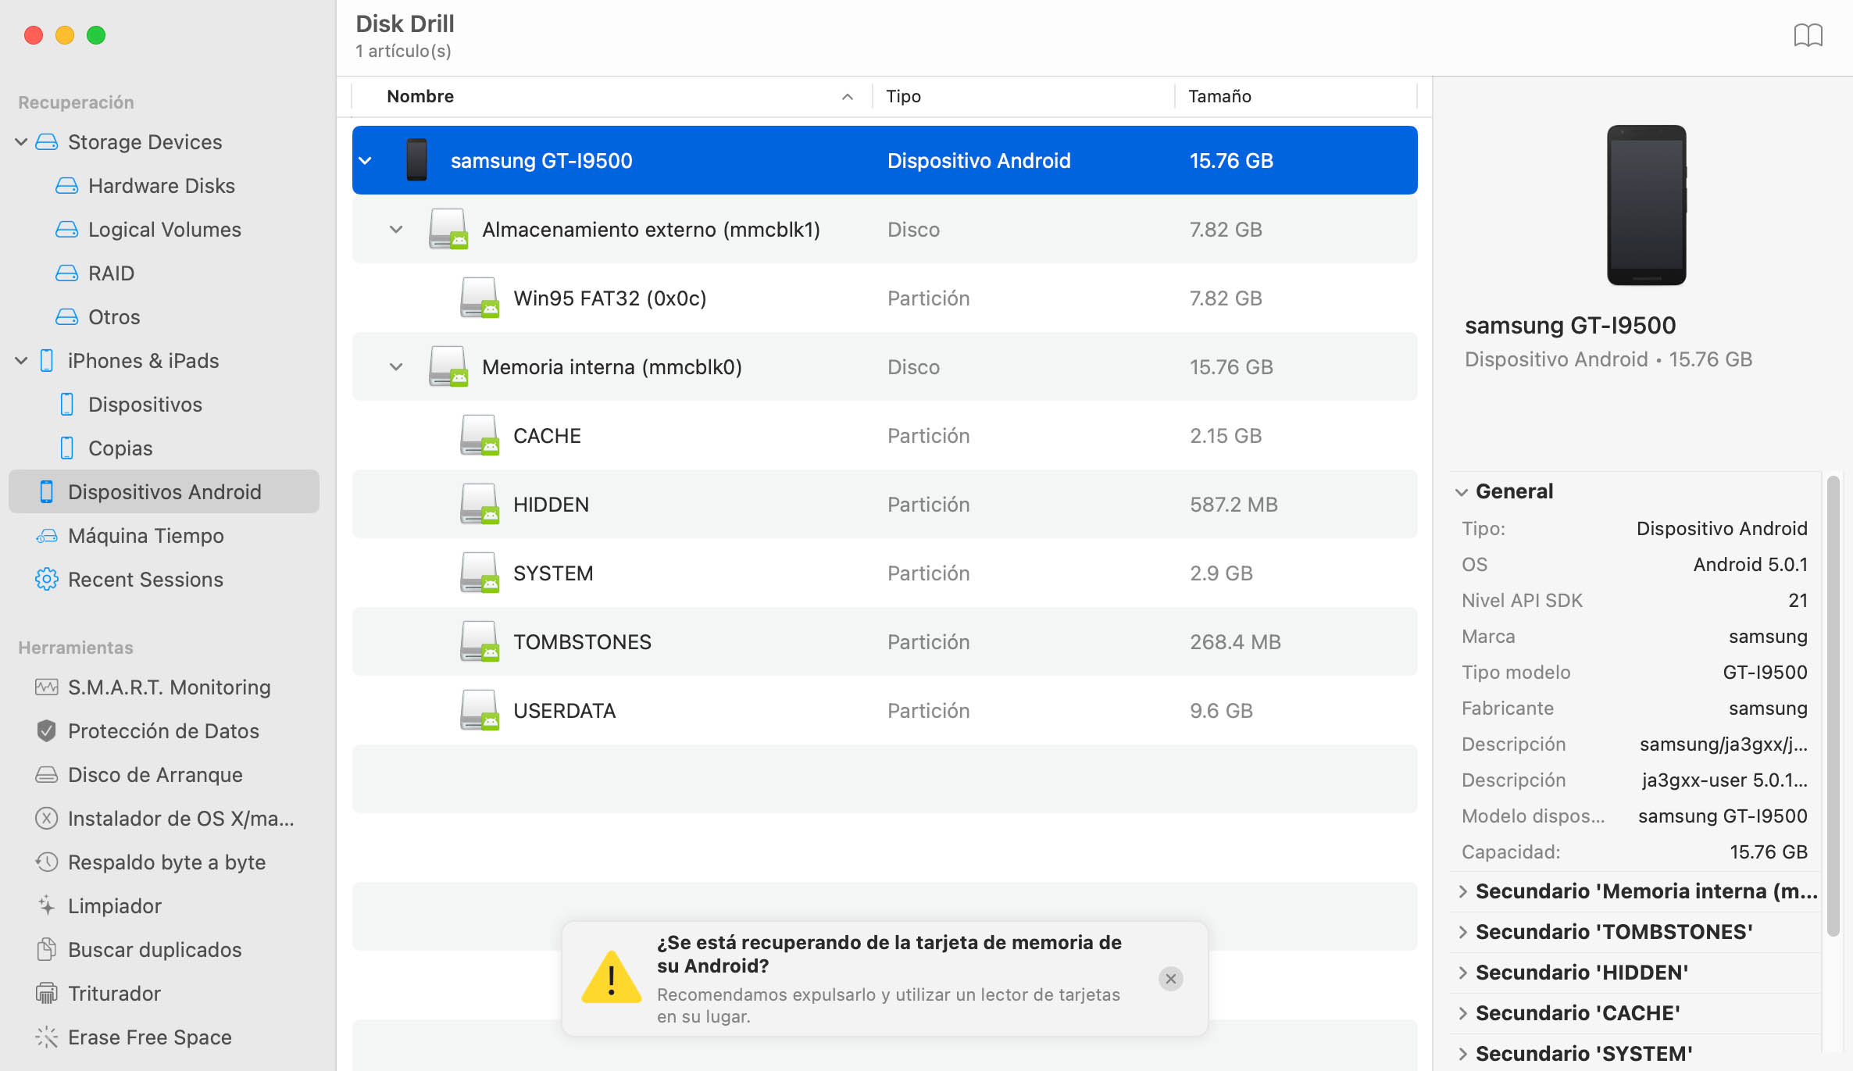The image size is (1853, 1071).
Task: Open Triturador tool
Action: (x=115, y=992)
